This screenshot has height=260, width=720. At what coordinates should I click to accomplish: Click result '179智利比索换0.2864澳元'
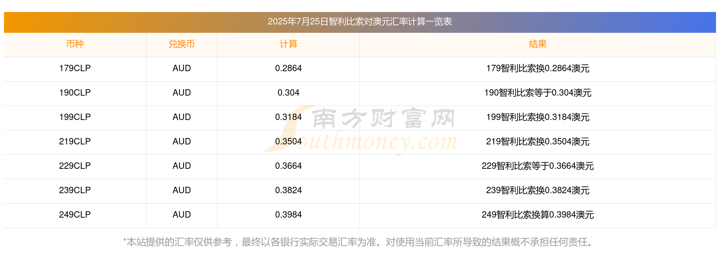(x=538, y=68)
